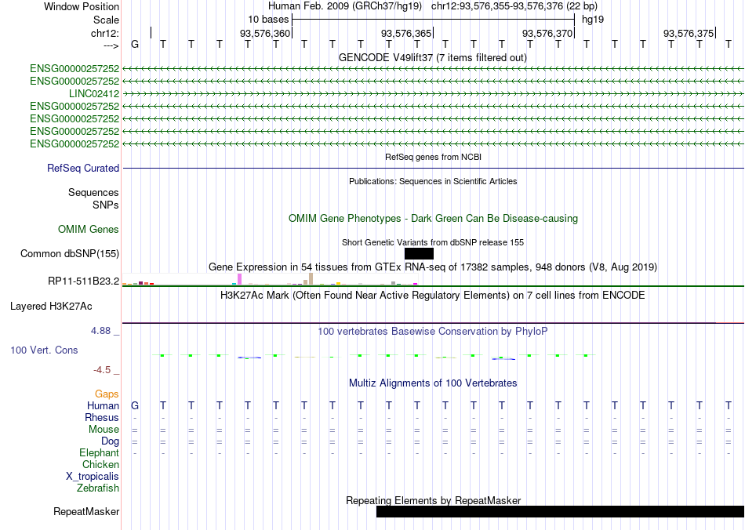Click the OMIM Gene Phenotypes track title
This screenshot has width=745, height=530.
pos(434,219)
